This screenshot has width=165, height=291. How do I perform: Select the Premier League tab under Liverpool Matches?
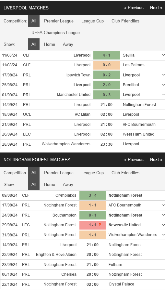coord(59,21)
